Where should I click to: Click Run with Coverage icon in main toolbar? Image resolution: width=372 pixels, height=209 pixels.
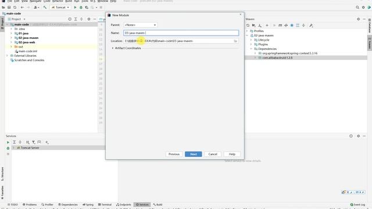coord(87,8)
